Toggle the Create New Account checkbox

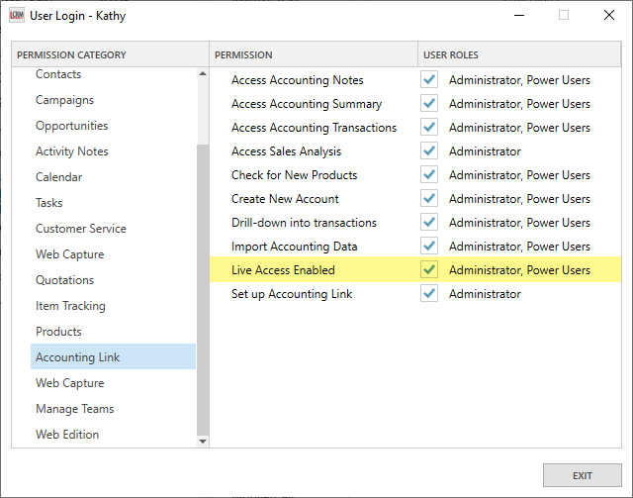coord(428,199)
